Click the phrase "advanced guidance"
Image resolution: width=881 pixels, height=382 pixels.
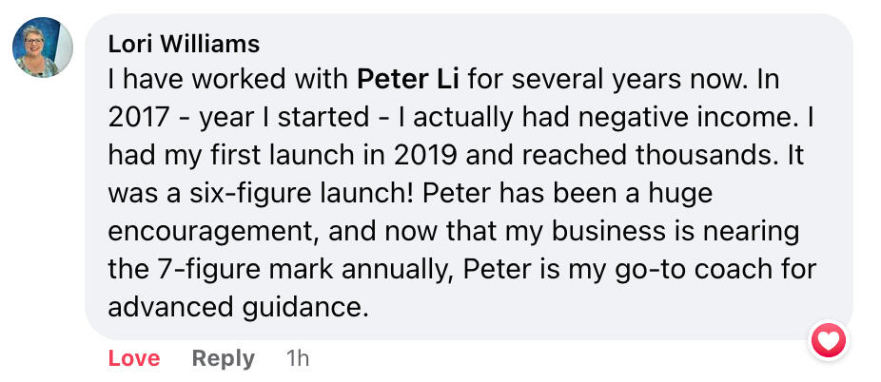(x=236, y=307)
